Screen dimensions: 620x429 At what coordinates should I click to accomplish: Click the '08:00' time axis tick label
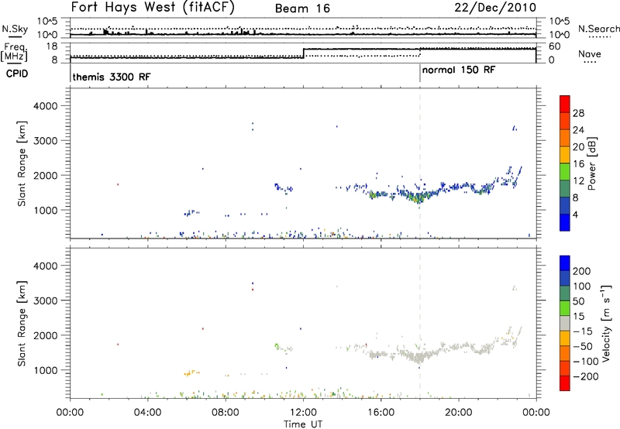click(226, 413)
